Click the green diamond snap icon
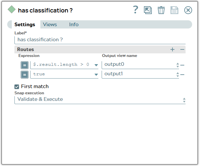 11,9
